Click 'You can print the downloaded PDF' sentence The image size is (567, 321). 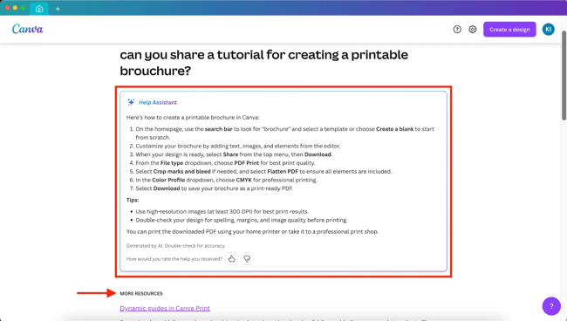coord(252,232)
